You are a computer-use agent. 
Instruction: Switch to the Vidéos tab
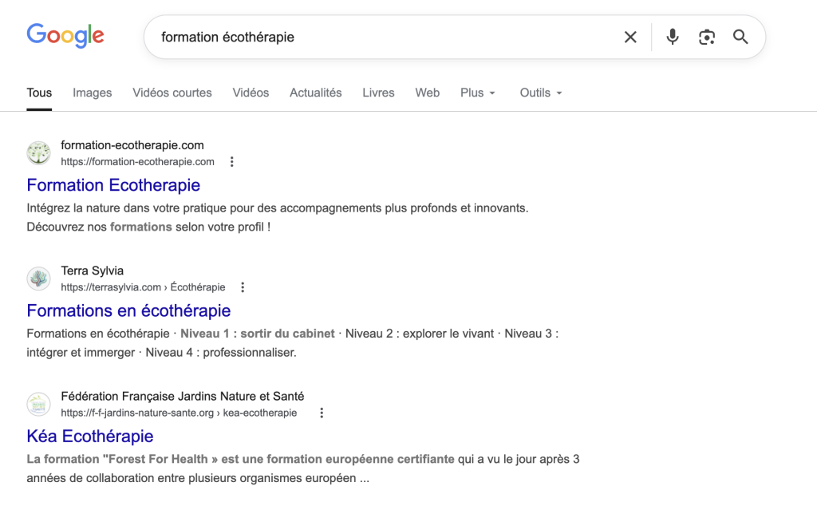pyautogui.click(x=251, y=93)
